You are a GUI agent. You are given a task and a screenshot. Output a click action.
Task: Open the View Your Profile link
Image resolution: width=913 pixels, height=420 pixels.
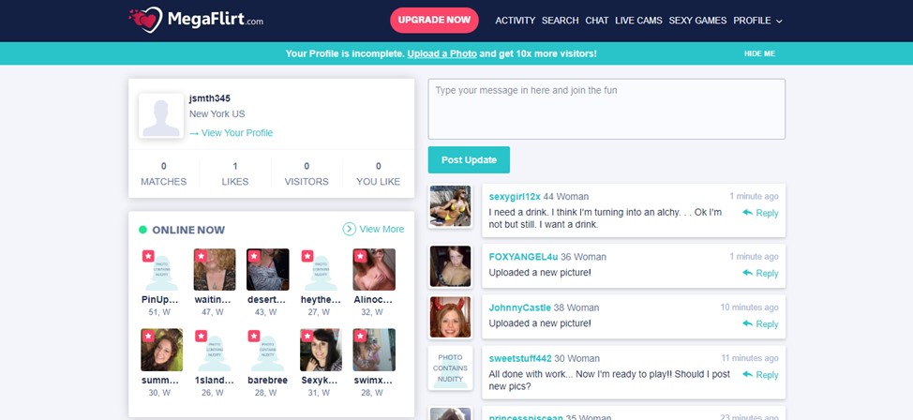[x=232, y=133]
